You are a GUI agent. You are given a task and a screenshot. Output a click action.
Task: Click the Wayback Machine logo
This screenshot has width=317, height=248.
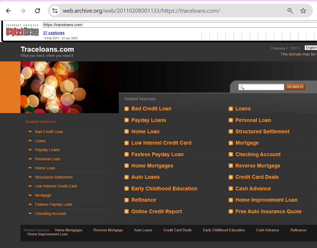pyautogui.click(x=22, y=30)
